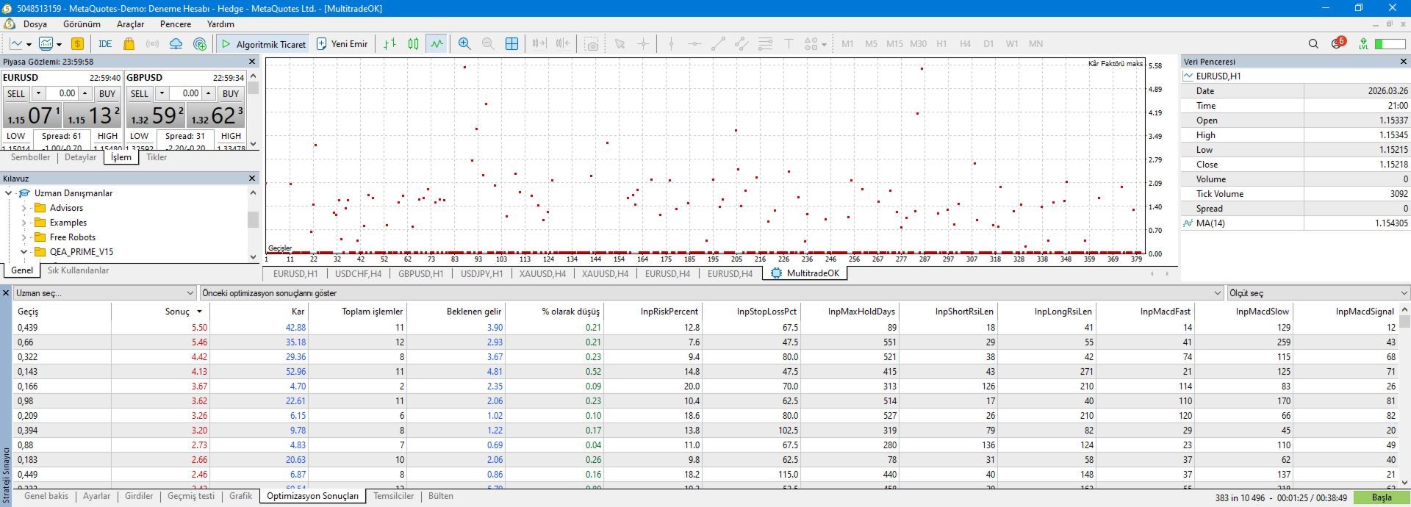Image resolution: width=1411 pixels, height=507 pixels.
Task: Click the account notifications icon with badge
Action: tap(1338, 43)
